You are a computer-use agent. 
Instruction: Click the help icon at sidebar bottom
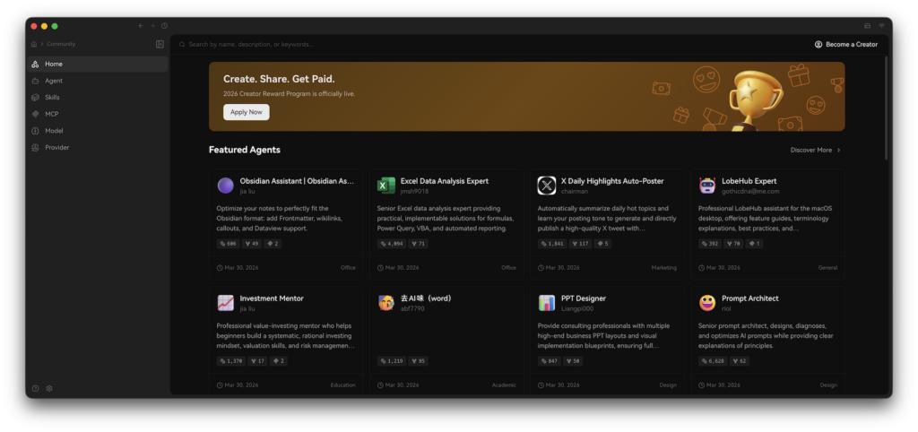(x=36, y=388)
